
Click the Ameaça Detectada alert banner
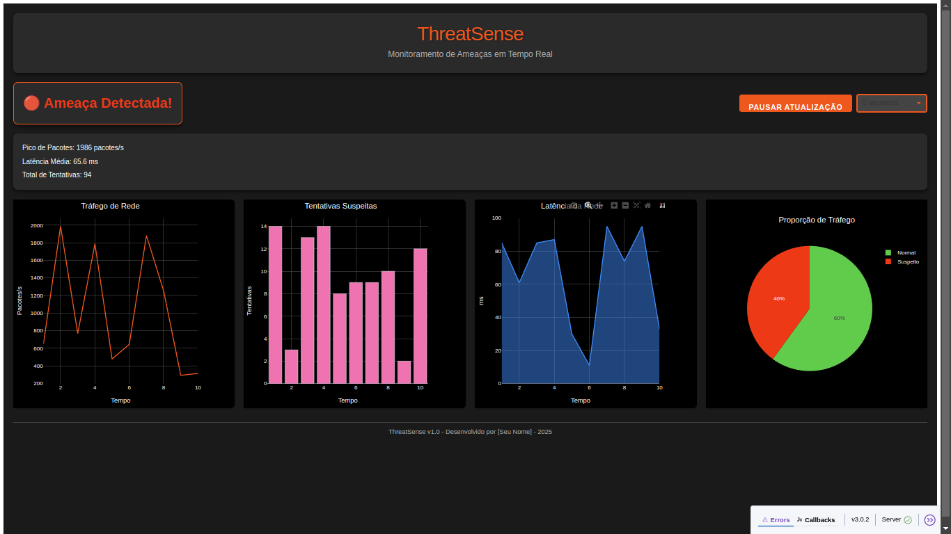(x=97, y=103)
